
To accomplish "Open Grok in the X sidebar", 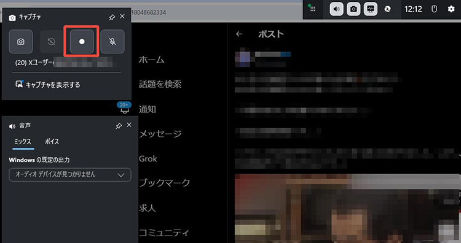I will click(x=148, y=159).
